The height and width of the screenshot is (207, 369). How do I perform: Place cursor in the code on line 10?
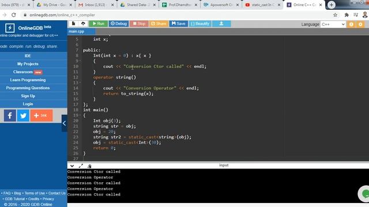tap(155, 67)
